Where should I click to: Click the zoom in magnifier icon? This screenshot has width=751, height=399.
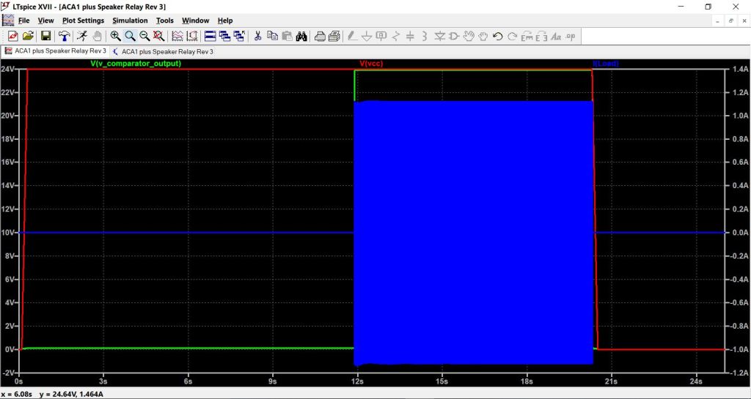[x=115, y=37]
